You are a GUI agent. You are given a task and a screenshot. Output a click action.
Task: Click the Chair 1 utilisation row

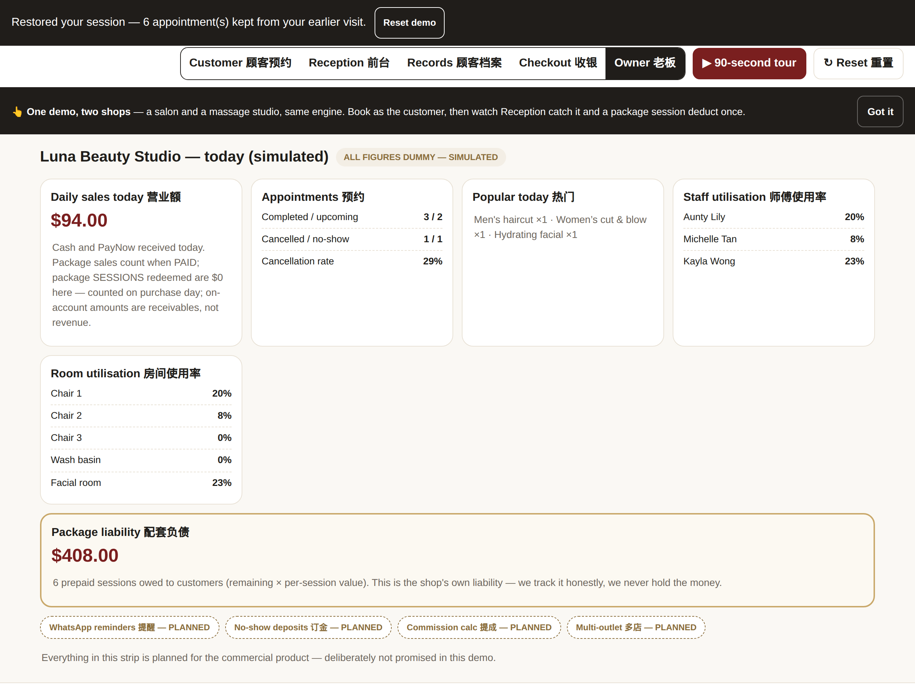coord(141,393)
